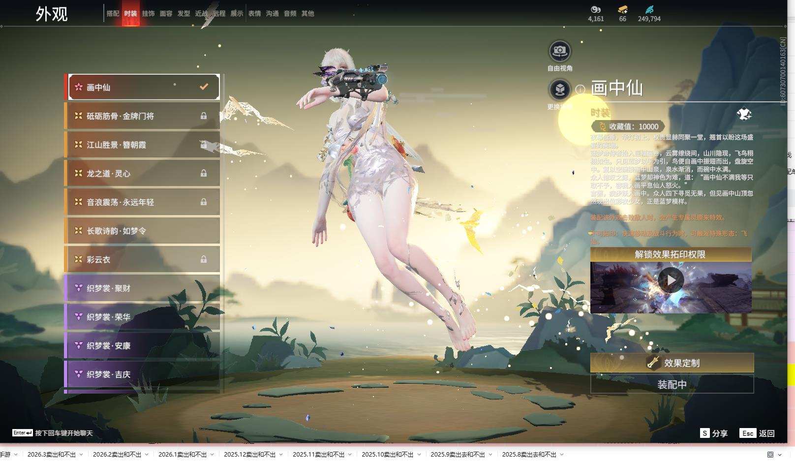Click the cube scene-change icon below 自由视角

click(x=560, y=89)
